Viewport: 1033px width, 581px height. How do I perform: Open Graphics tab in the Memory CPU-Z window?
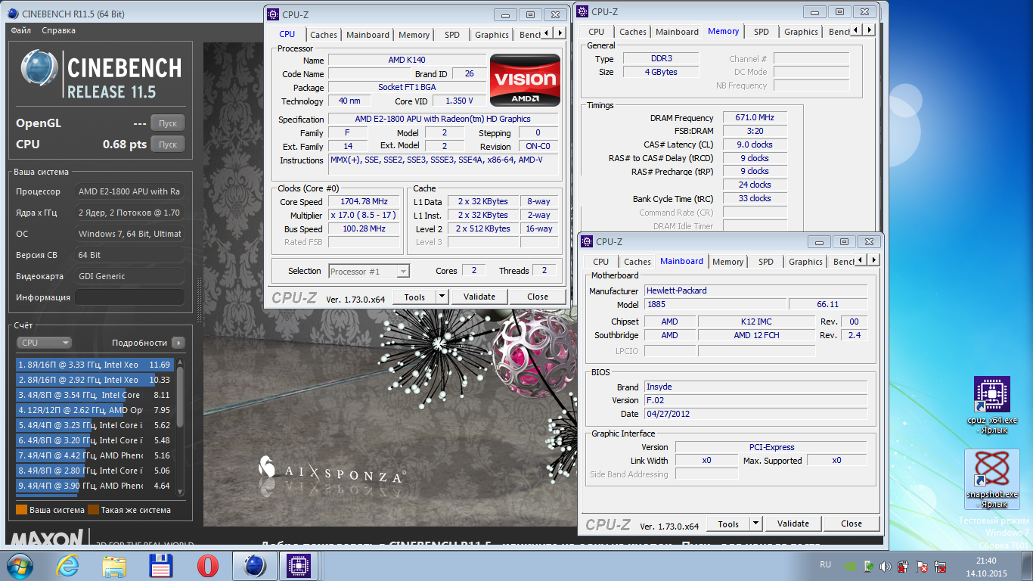tap(801, 32)
